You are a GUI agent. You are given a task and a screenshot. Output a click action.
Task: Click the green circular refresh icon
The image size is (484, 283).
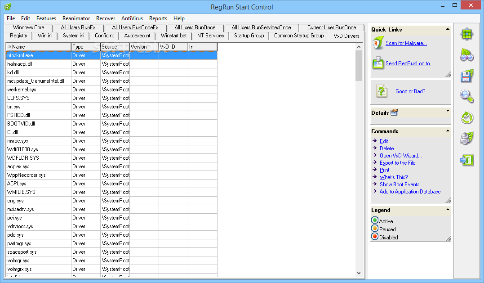click(x=467, y=118)
